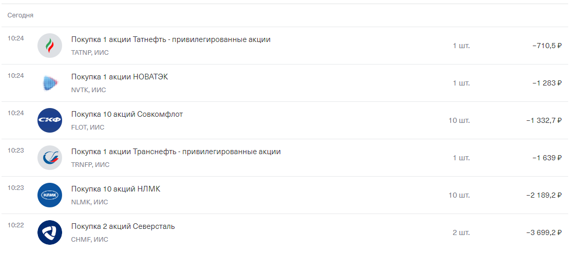Viewport: 580px width, 255px height.
Task: Click the −1 639 ₽ Transneft amount
Action: (547, 158)
